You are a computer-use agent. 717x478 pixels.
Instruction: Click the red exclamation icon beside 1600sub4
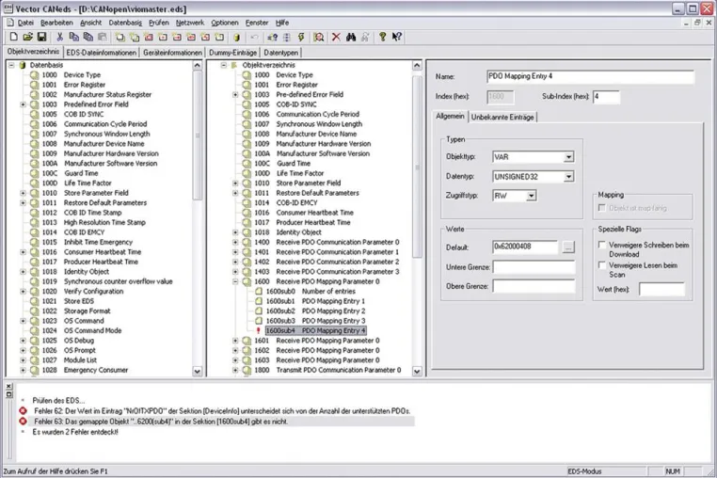tap(259, 330)
